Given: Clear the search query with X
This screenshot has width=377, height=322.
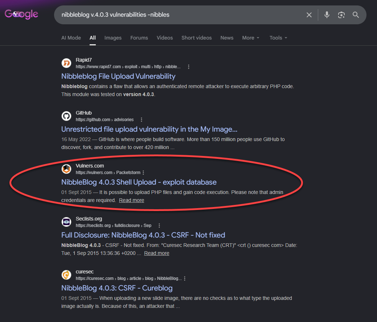Looking at the screenshot, I should pyautogui.click(x=309, y=15).
